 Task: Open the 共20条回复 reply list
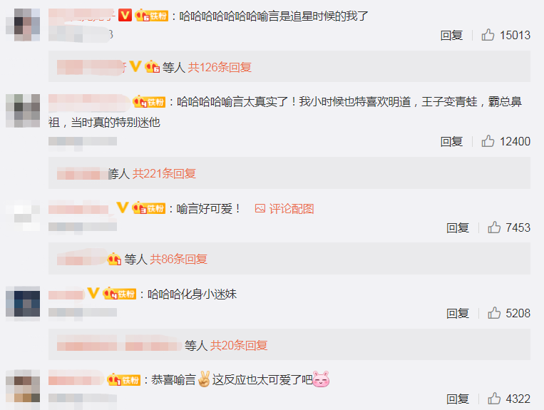click(x=239, y=345)
